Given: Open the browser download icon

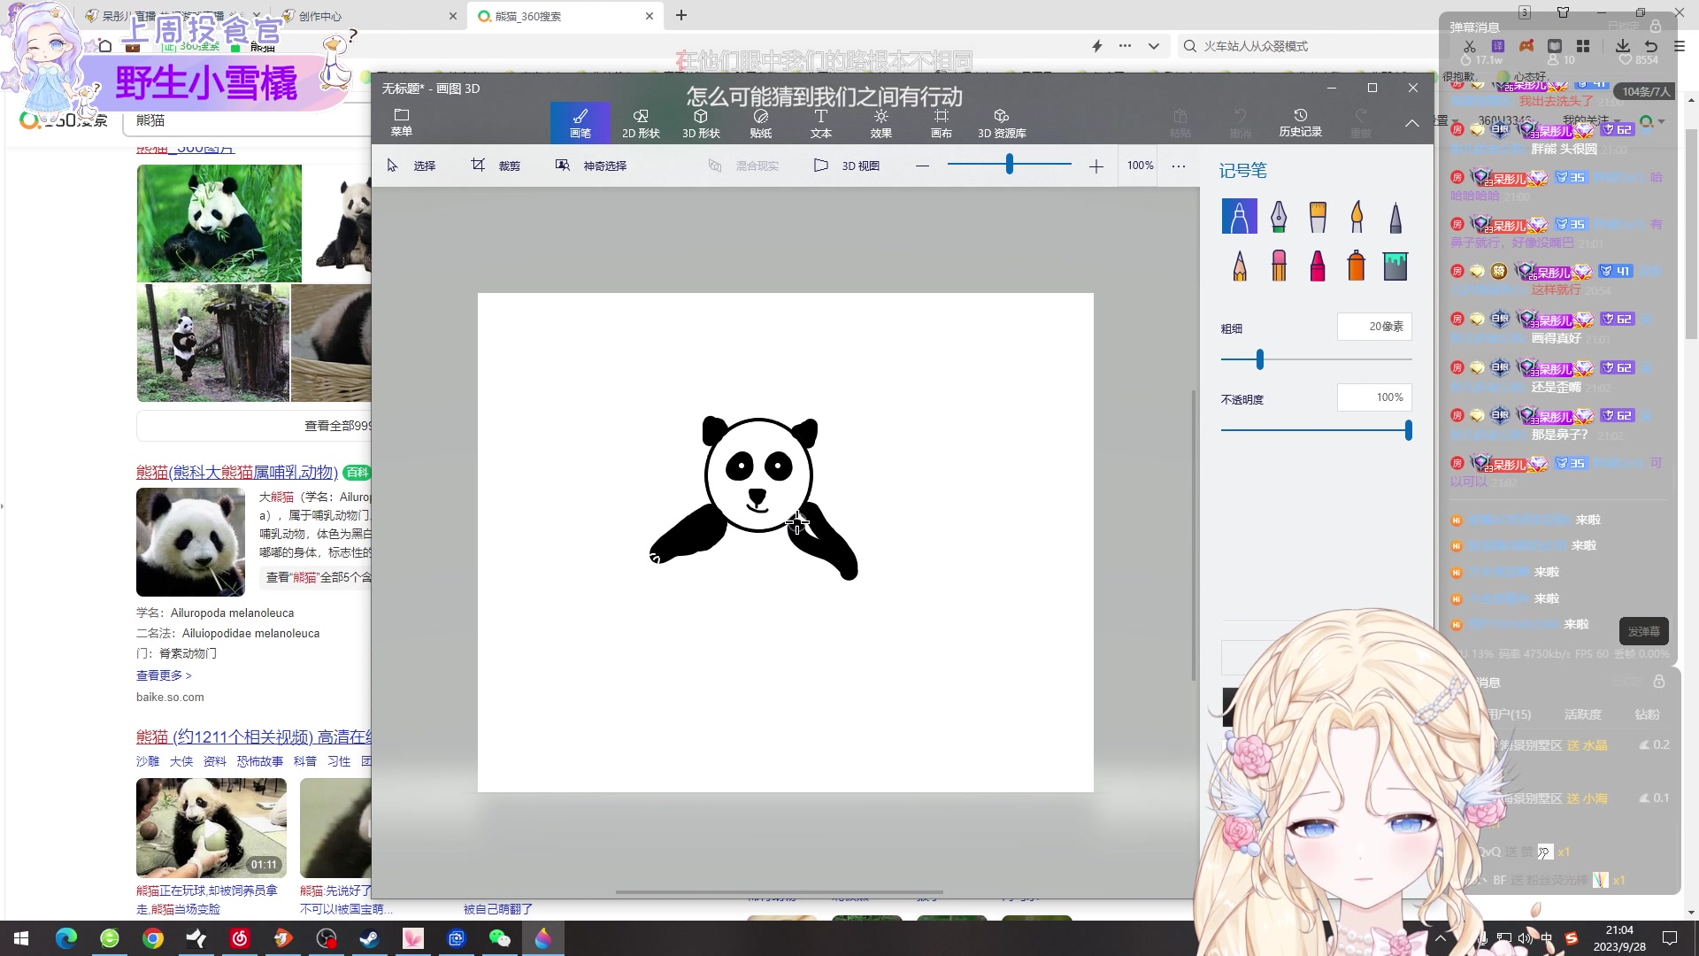Looking at the screenshot, I should click(x=1622, y=46).
